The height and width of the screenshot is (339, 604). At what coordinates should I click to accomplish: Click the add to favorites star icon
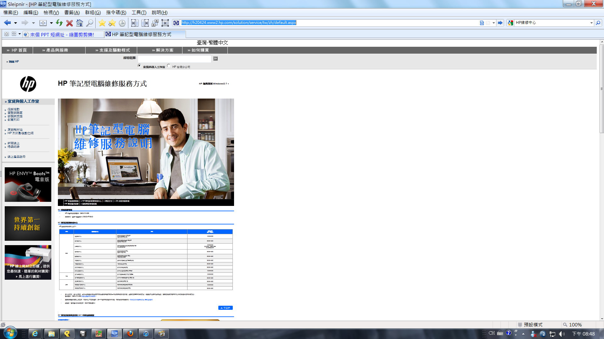tap(112, 23)
